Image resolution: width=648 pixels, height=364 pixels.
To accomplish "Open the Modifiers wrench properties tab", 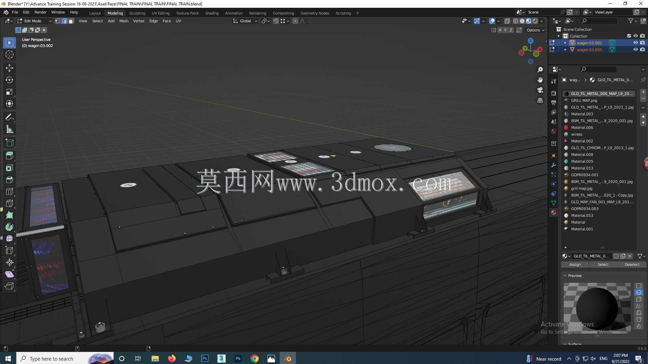I will pyautogui.click(x=554, y=165).
